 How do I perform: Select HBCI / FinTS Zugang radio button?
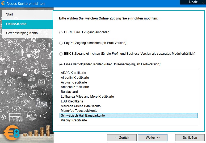tap(61, 33)
